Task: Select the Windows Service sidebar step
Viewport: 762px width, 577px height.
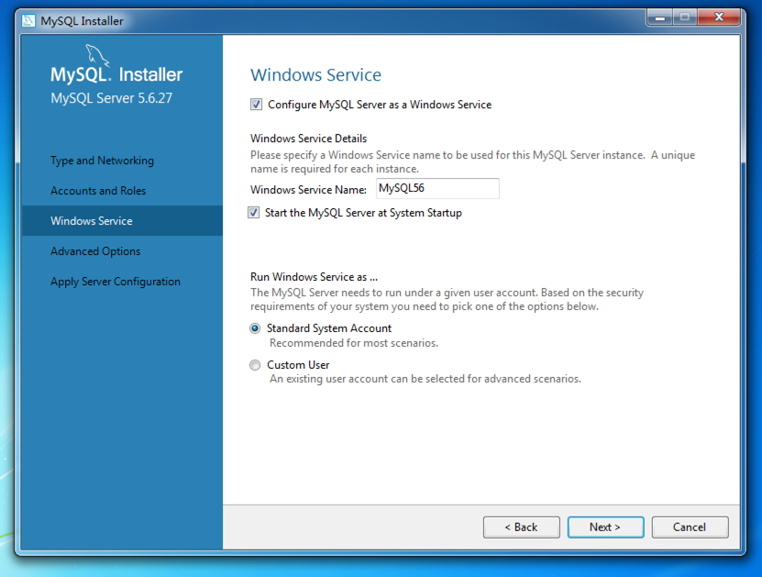Action: click(122, 221)
